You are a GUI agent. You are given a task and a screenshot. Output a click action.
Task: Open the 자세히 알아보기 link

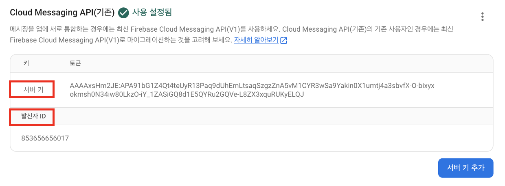(x=256, y=41)
